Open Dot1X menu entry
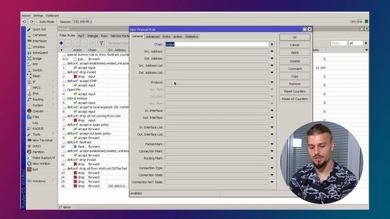The height and width of the screenshot is (219, 390). point(37,146)
